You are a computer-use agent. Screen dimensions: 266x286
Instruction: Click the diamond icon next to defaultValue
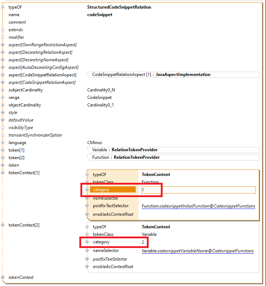3,120
